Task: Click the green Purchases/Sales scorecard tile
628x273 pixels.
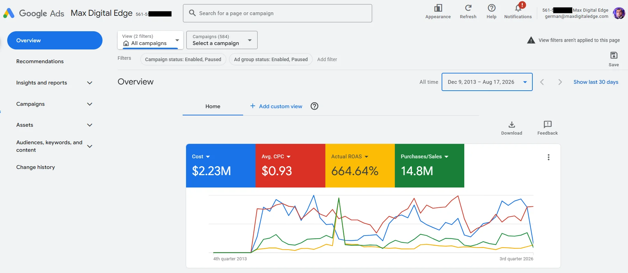Action: click(x=430, y=166)
